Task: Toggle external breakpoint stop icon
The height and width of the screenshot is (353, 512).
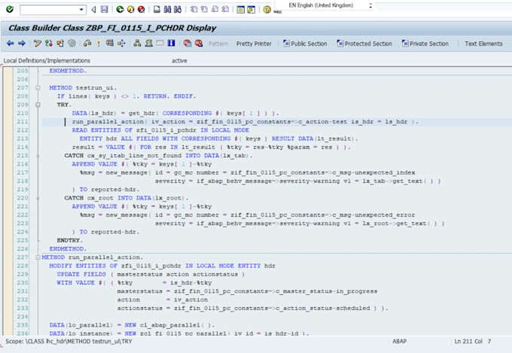Action: (199, 43)
